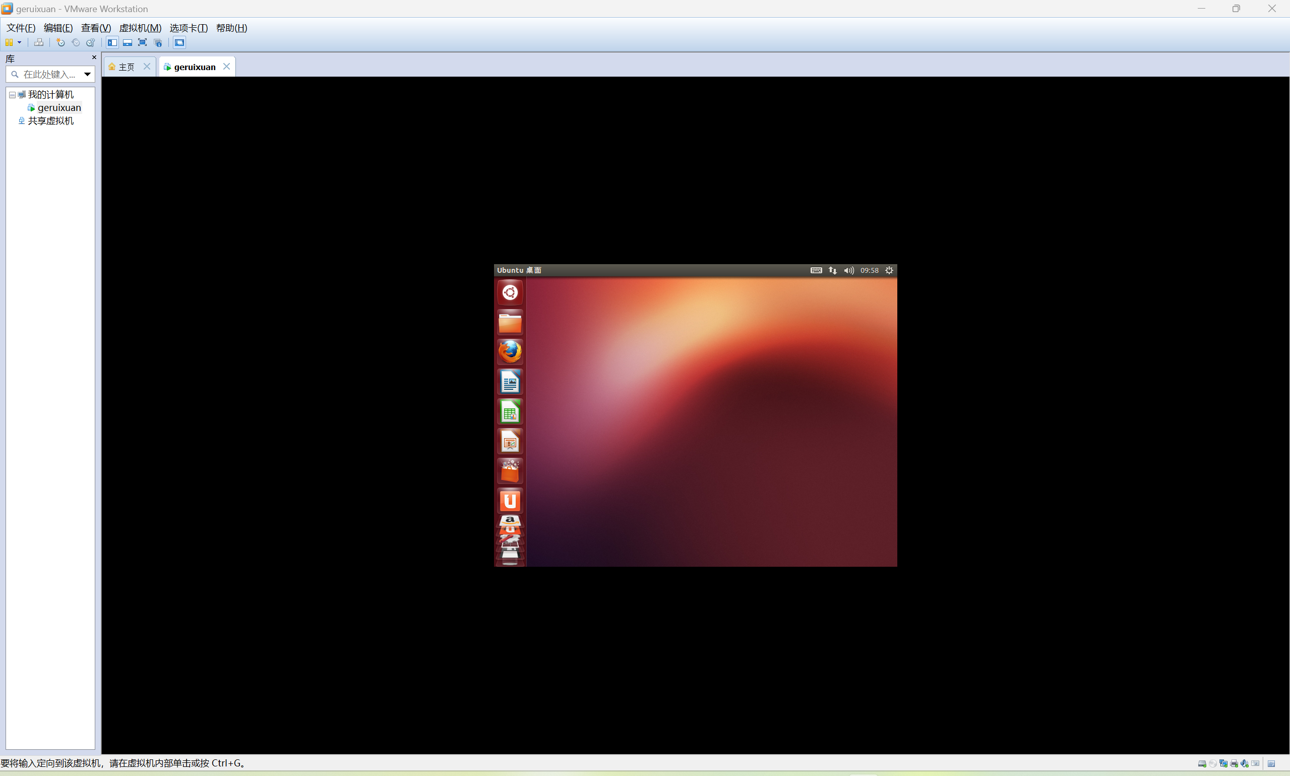
Task: Select 共享虚拟机 in library tree
Action: (x=50, y=121)
